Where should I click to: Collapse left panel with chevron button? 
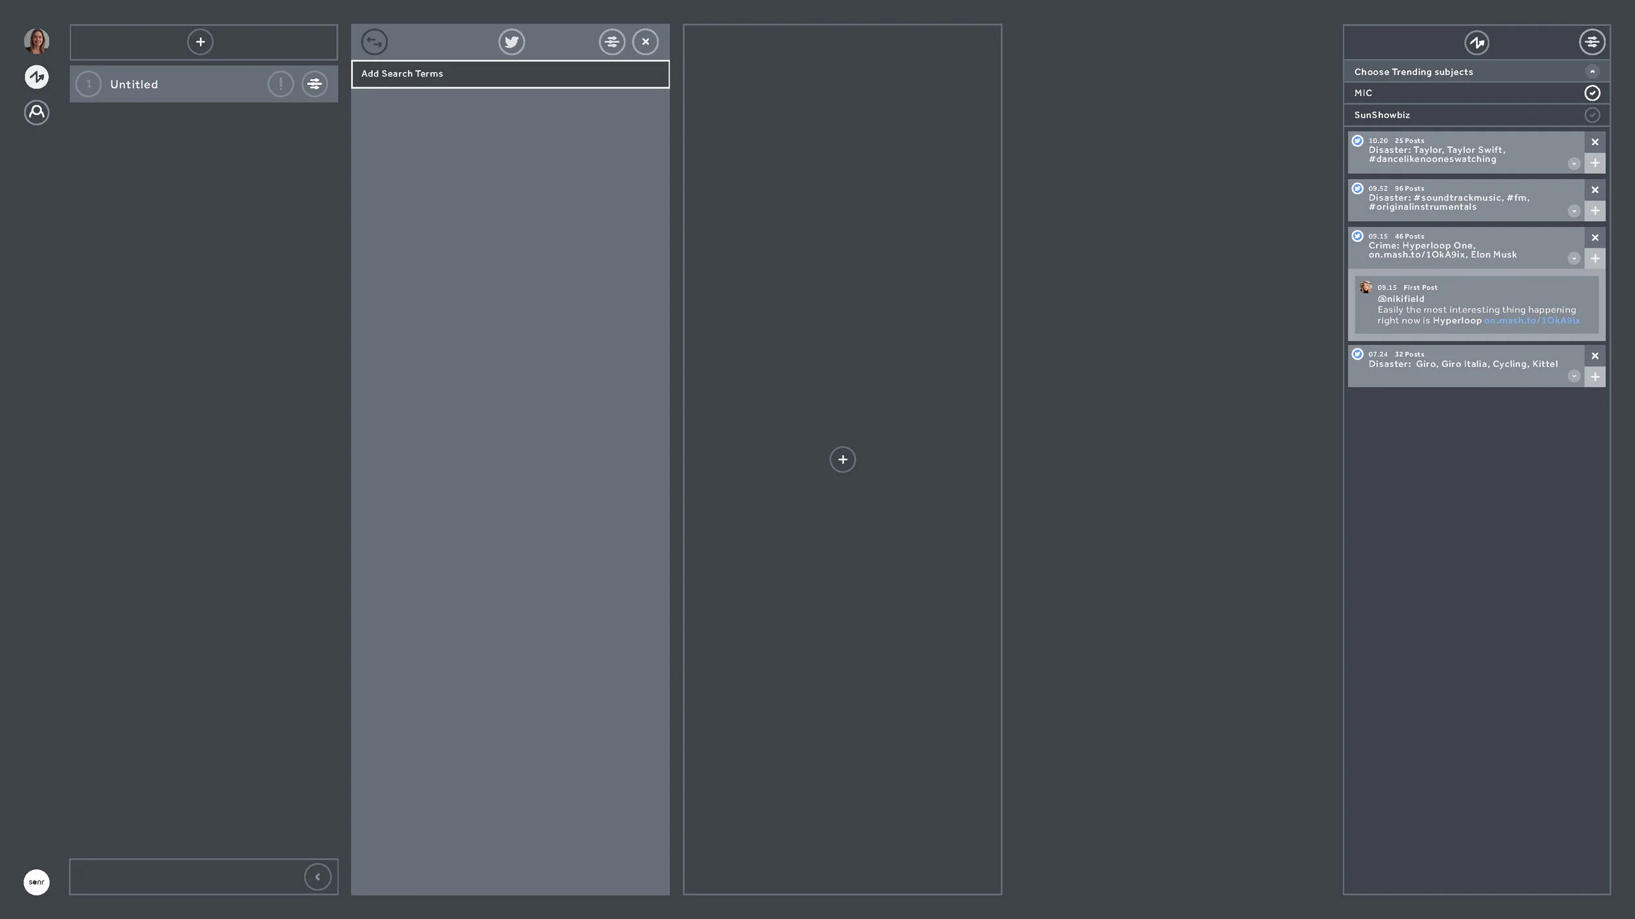coord(317,877)
